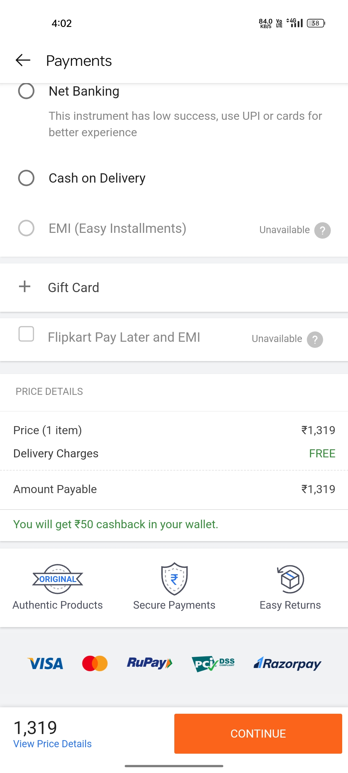Tap the back arrow in Payments header

tap(23, 60)
